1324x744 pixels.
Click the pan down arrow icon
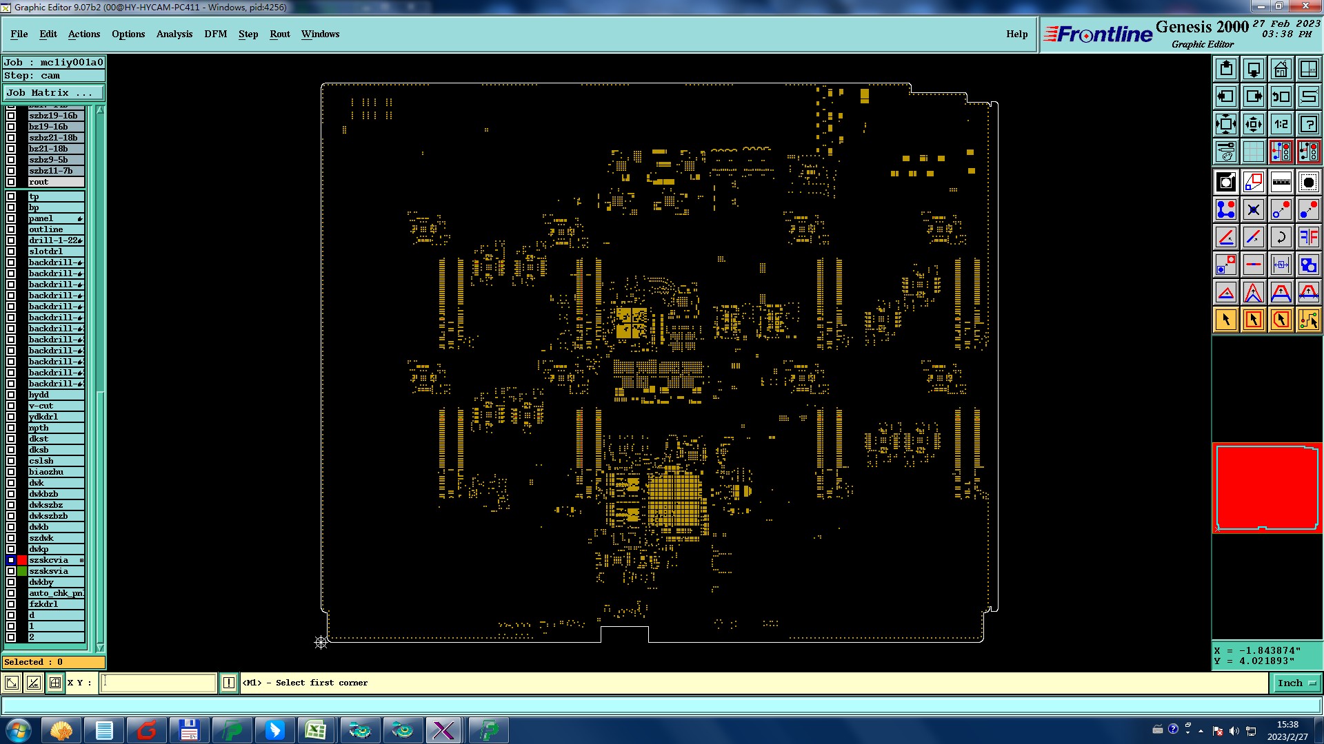[x=1254, y=69]
